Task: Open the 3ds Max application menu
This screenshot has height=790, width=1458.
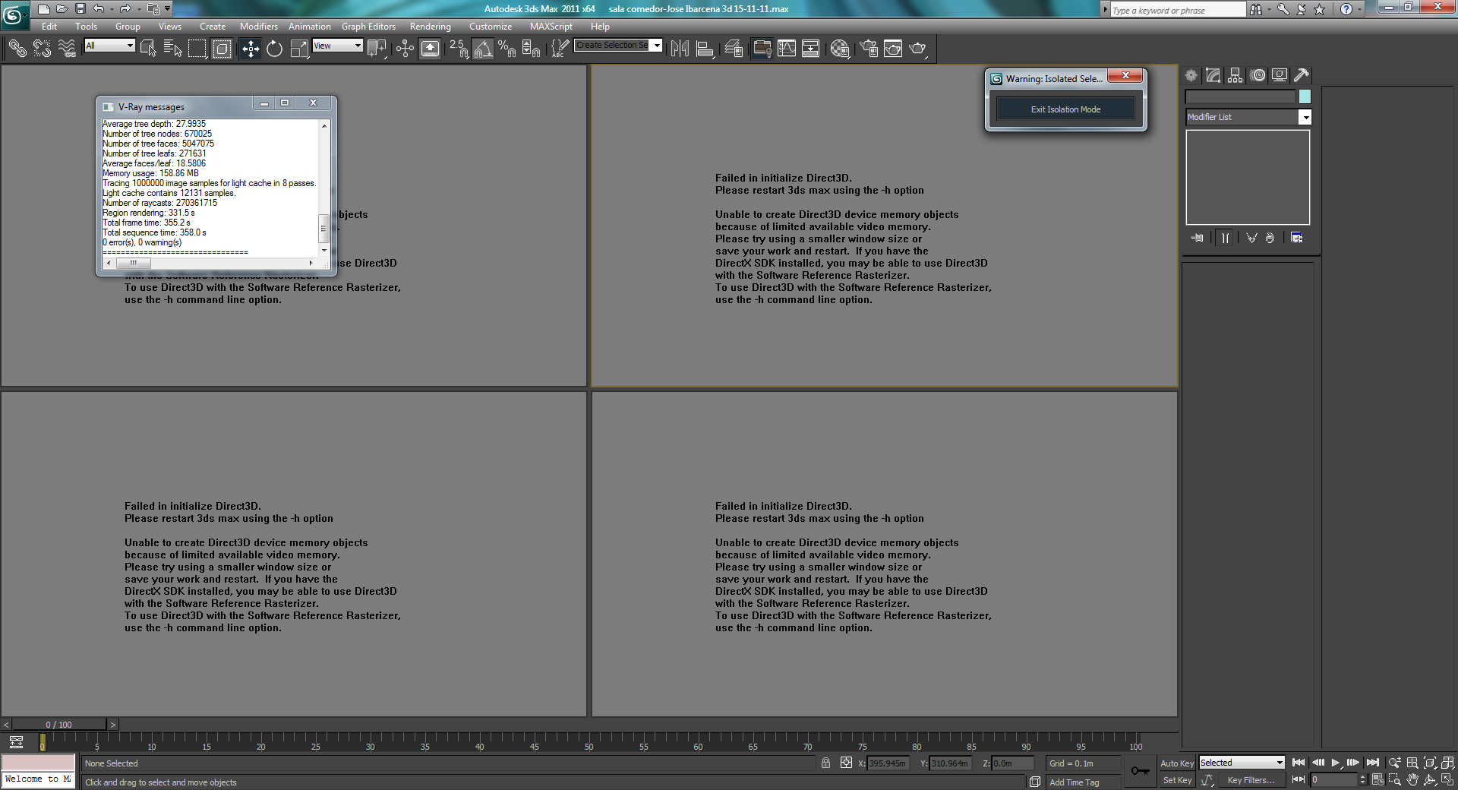Action: point(14,14)
